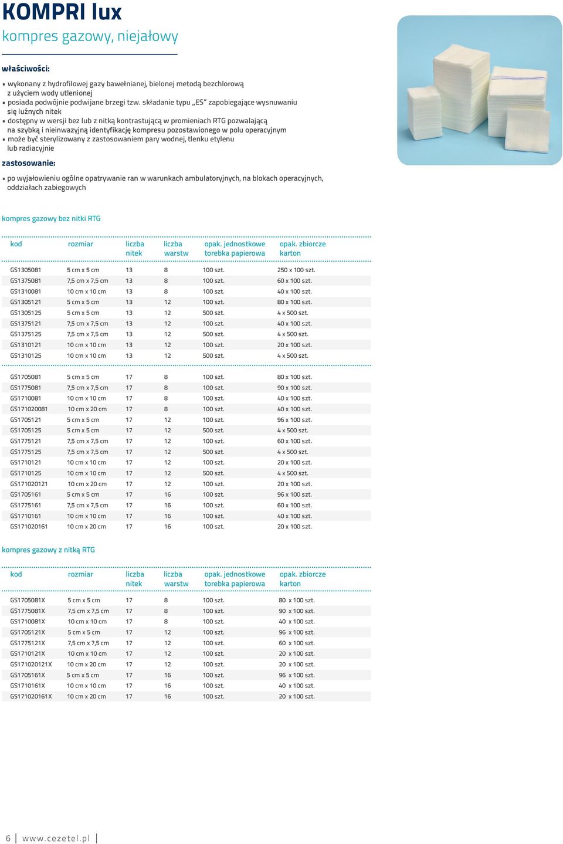The height and width of the screenshot is (844, 563).
Task: Click the gauze compress product photo
Action: coord(480,90)
